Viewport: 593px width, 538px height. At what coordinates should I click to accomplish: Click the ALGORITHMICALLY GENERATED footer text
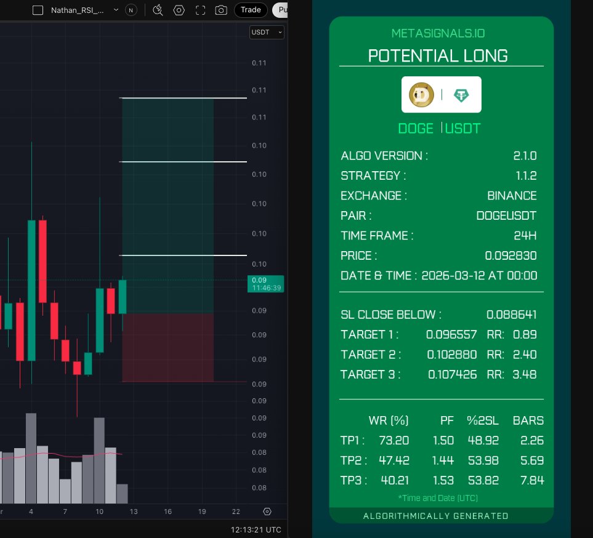[x=436, y=516]
